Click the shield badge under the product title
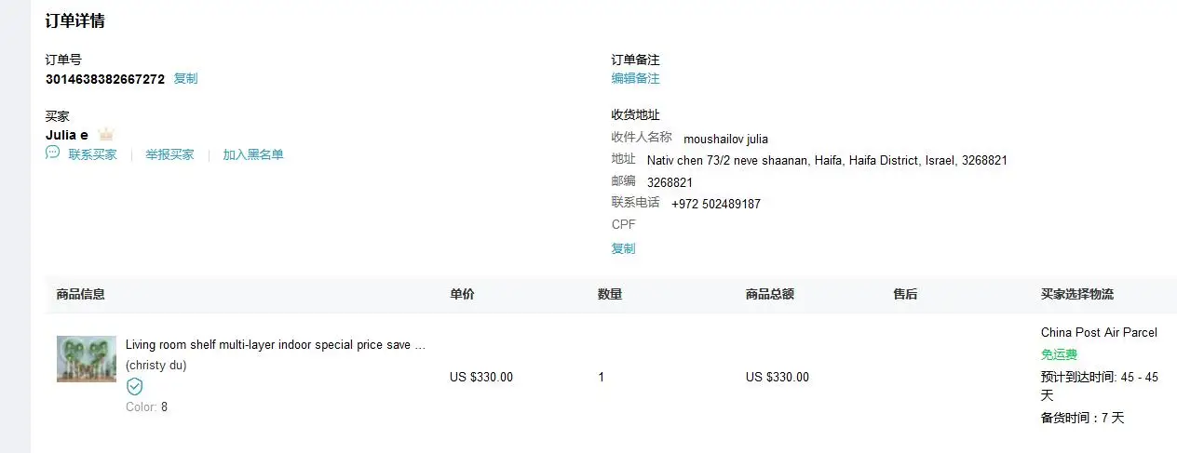 pyautogui.click(x=135, y=387)
